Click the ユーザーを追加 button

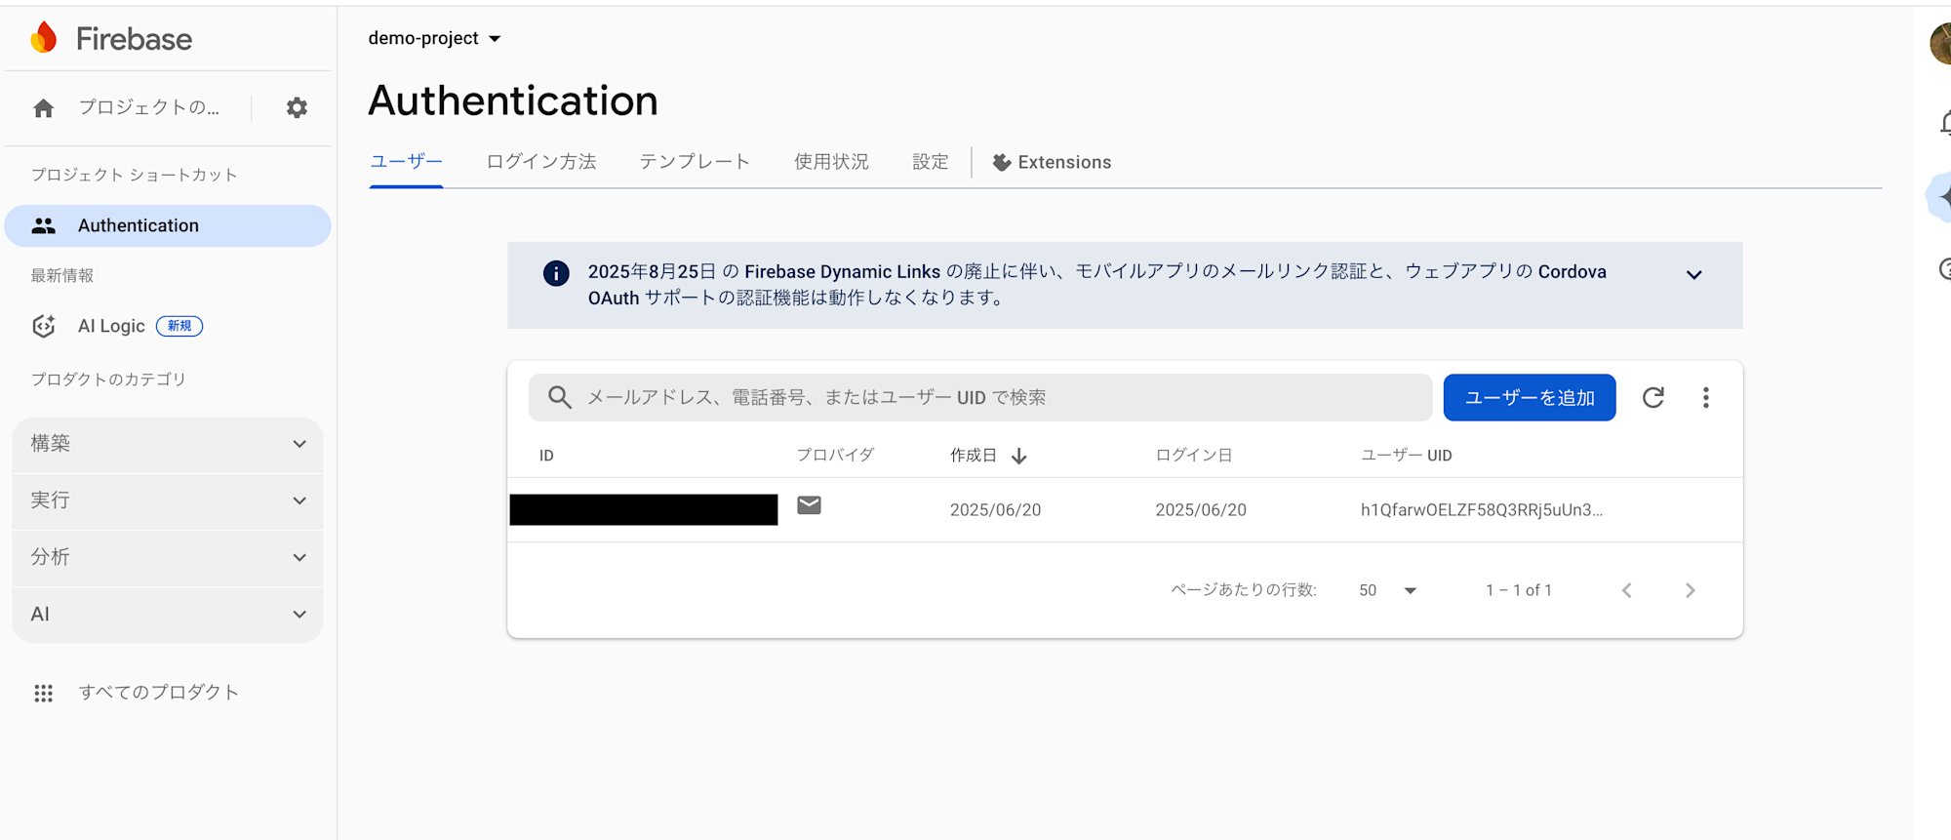tap(1530, 397)
